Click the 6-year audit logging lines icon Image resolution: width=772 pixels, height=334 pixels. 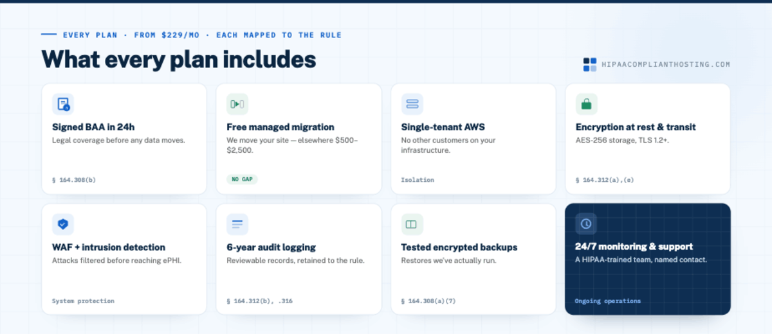pos(237,224)
